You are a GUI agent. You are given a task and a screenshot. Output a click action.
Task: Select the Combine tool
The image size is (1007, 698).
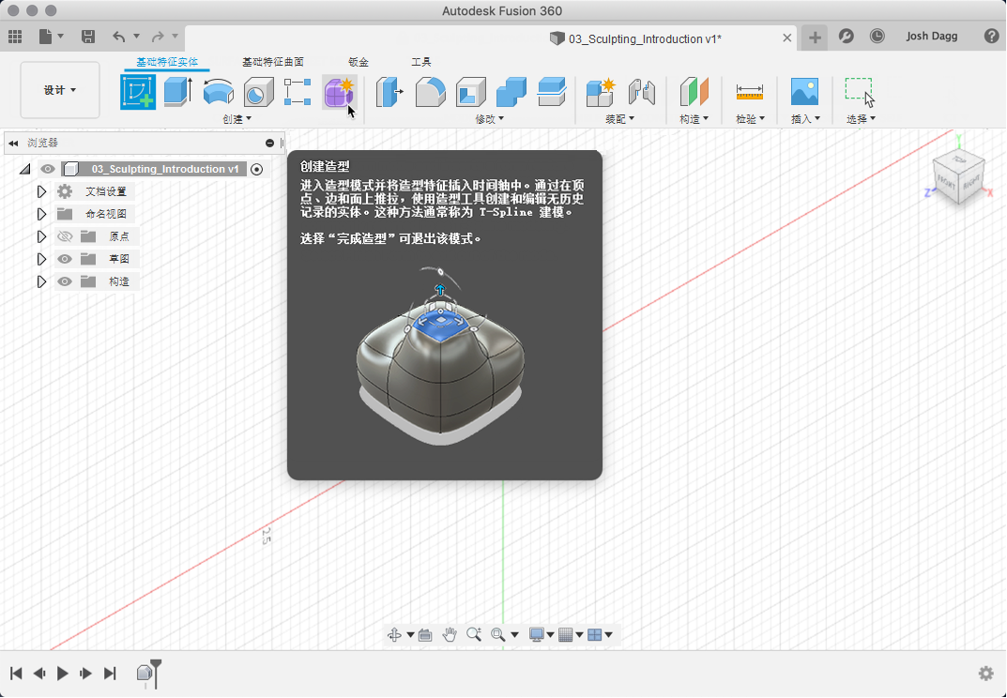(511, 92)
